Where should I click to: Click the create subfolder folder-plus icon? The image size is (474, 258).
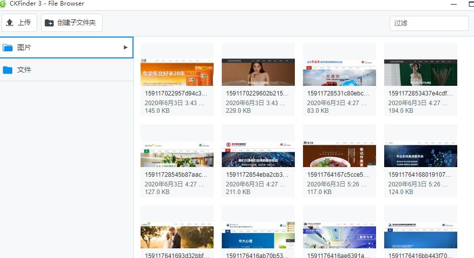click(x=49, y=23)
